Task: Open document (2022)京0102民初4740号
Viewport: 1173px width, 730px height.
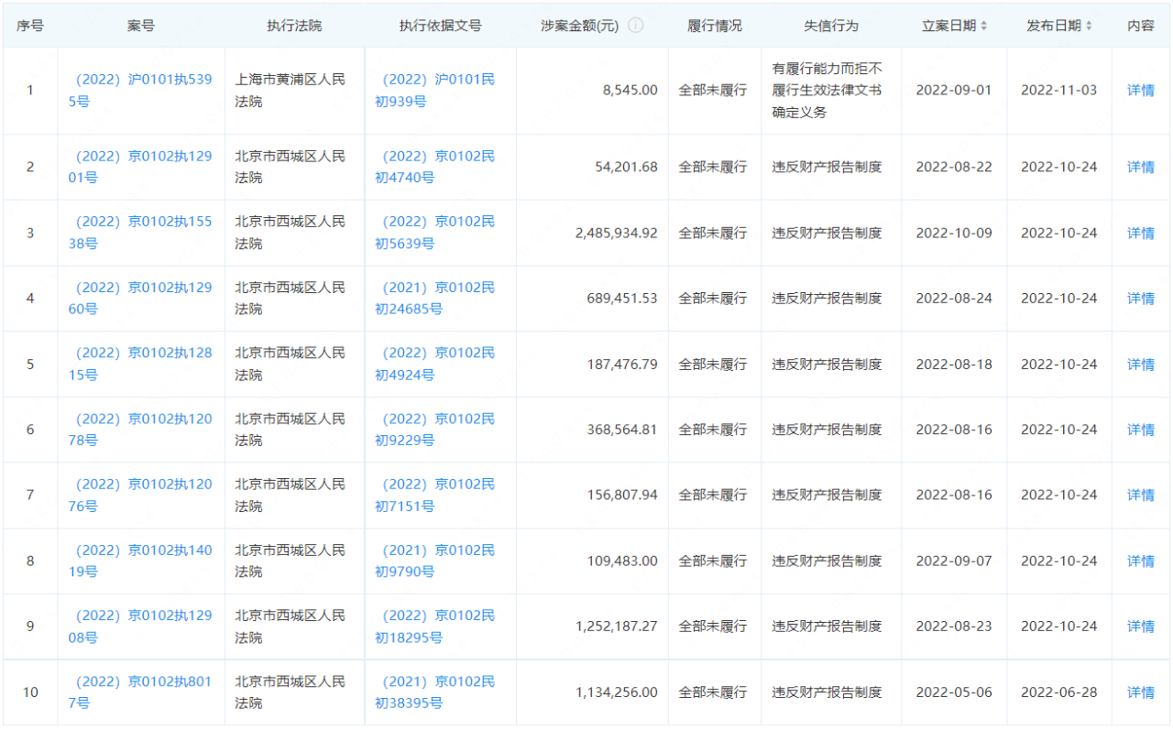Action: click(435, 167)
